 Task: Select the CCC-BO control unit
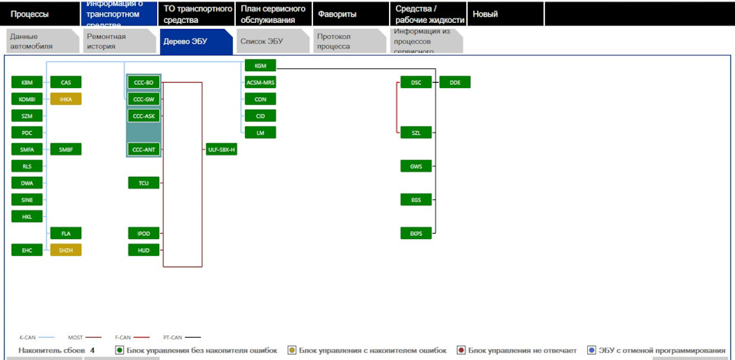[143, 83]
